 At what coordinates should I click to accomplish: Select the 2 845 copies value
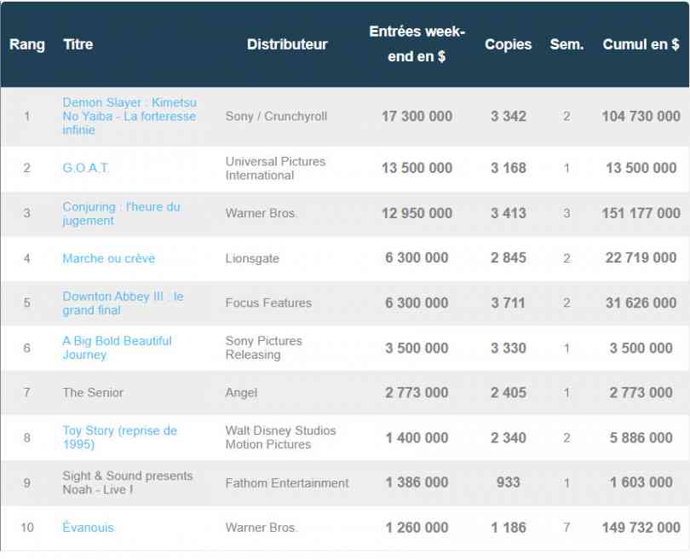tap(509, 257)
